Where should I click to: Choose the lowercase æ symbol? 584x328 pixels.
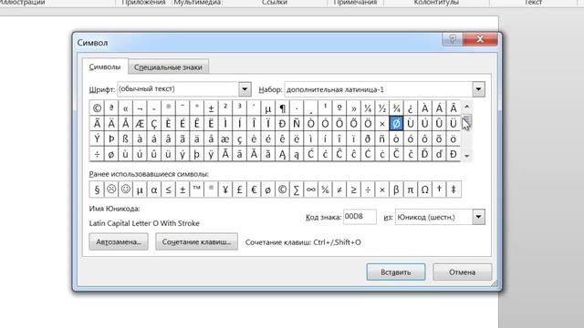225,138
